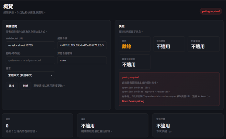Image resolution: width=226 pixels, height=139 pixels.
Task: Select the 最後頻道刷新 card
Action: coord(134,62)
